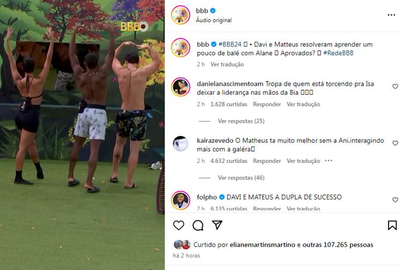Viewport: 402px width, 270px height.
Task: Share the post via paper plane icon
Action: coord(217,225)
